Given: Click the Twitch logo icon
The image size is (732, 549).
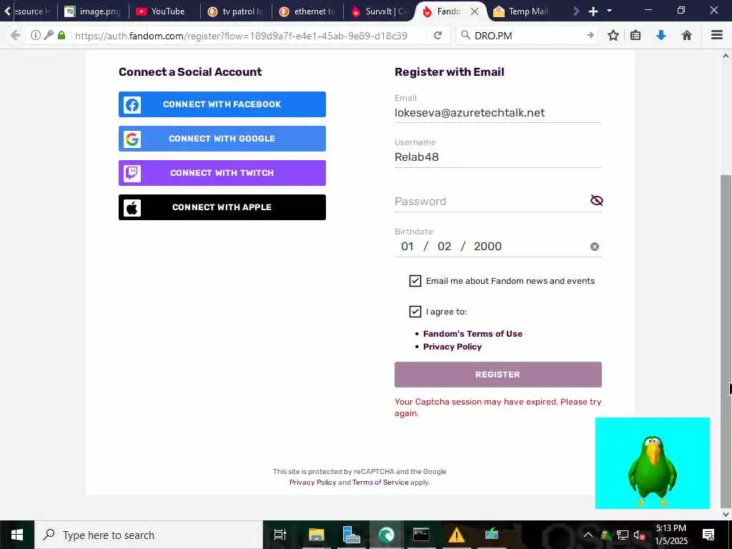Looking at the screenshot, I should (132, 173).
